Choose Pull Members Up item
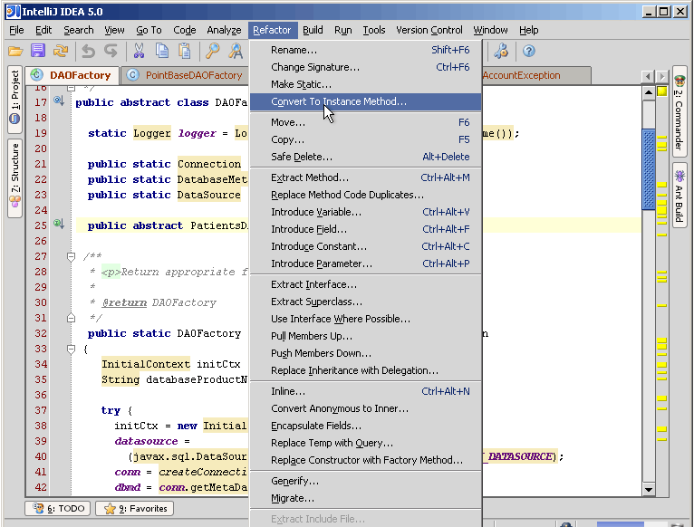This screenshot has width=694, height=527. click(x=366, y=336)
